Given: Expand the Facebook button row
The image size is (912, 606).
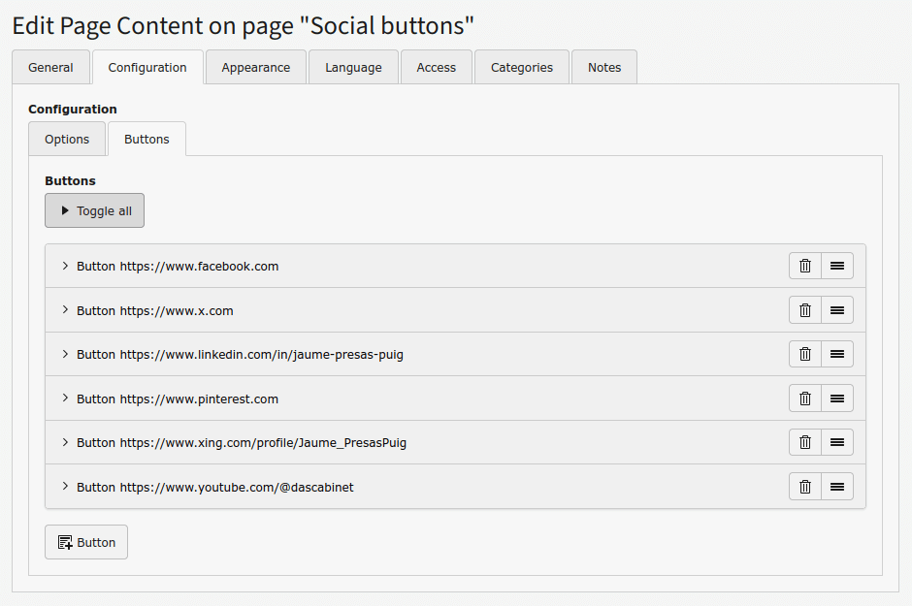Looking at the screenshot, I should (x=65, y=266).
